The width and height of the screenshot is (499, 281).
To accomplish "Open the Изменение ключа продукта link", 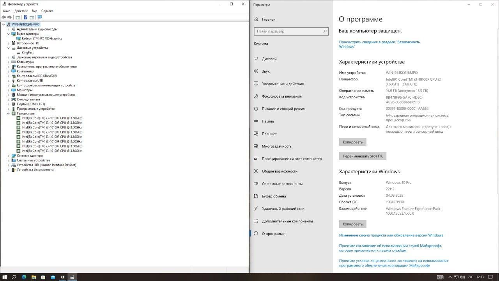I will (x=391, y=235).
